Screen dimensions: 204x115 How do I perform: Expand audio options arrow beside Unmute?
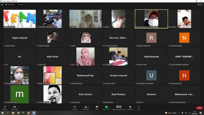(8, 107)
